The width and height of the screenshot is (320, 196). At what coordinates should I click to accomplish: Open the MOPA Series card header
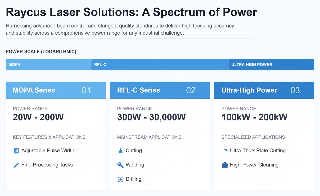coord(55,90)
